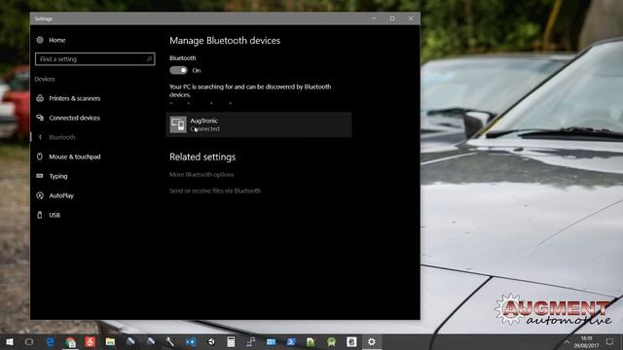Launch Visual Studio Code from the taskbar
The height and width of the screenshot is (350, 623).
coord(191,341)
